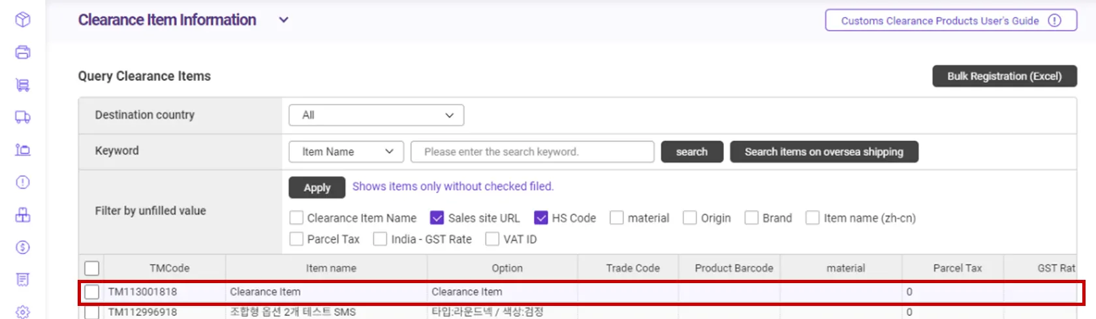The image size is (1096, 319).
Task: Open the settings gear sidebar icon
Action: click(23, 312)
